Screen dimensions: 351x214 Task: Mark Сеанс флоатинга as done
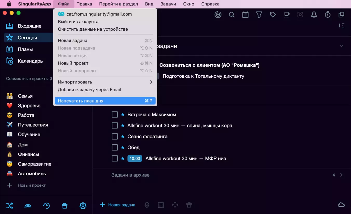(x=115, y=136)
